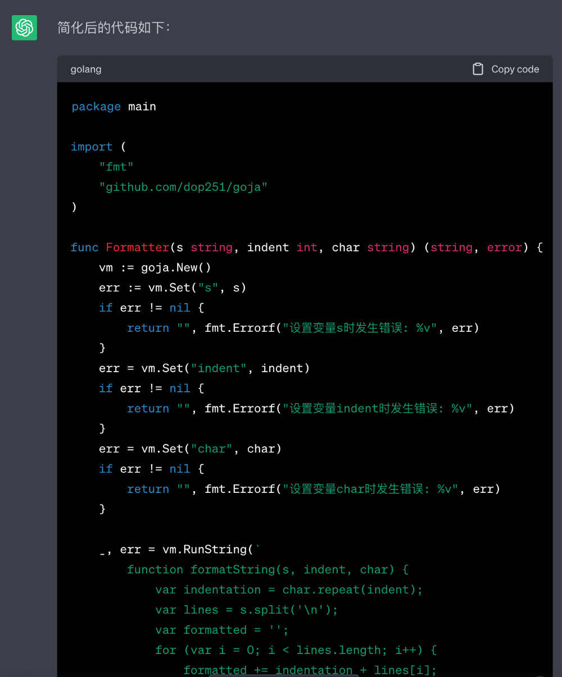Click the vm.Set("indent", indent) line

[x=205, y=368]
